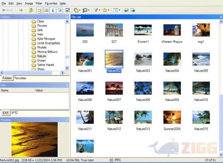Click the next image green arrow icon
The width and height of the screenshot is (223, 163).
pyautogui.click(x=133, y=10)
